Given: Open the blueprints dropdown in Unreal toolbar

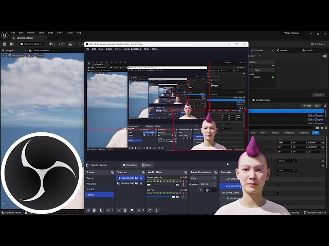Looking at the screenshot, I should click(x=62, y=44).
